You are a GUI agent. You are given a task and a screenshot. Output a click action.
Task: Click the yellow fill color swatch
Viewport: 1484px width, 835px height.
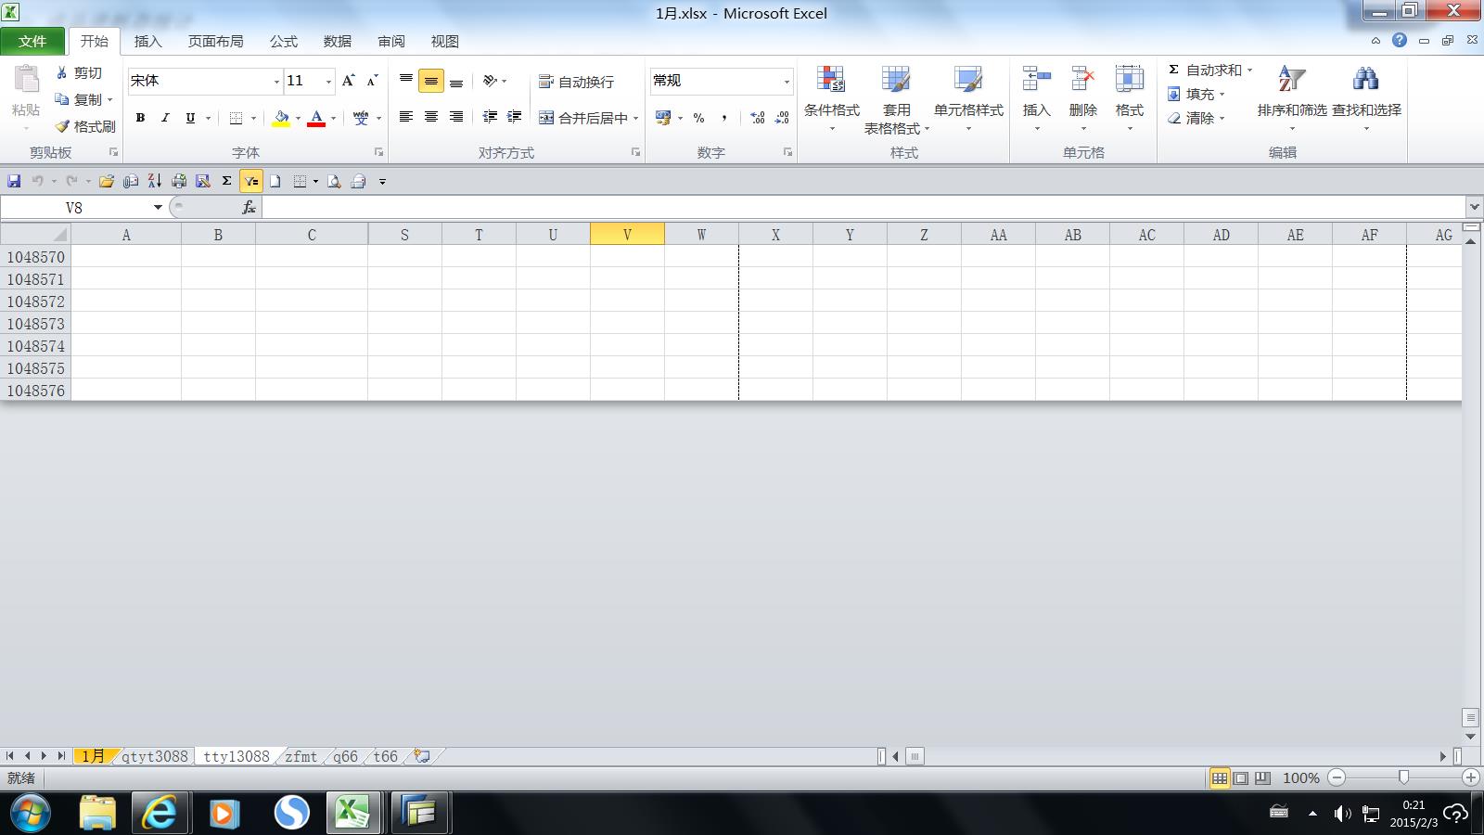281,118
